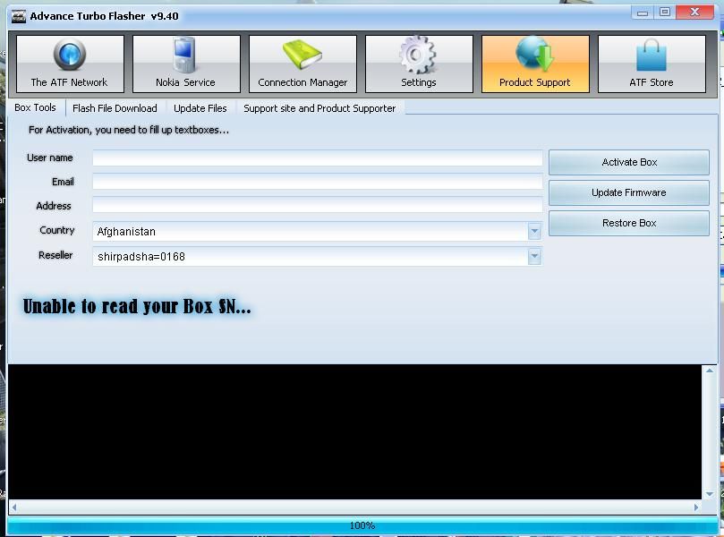Click horizontal scrollbar left arrow

pyautogui.click(x=13, y=507)
